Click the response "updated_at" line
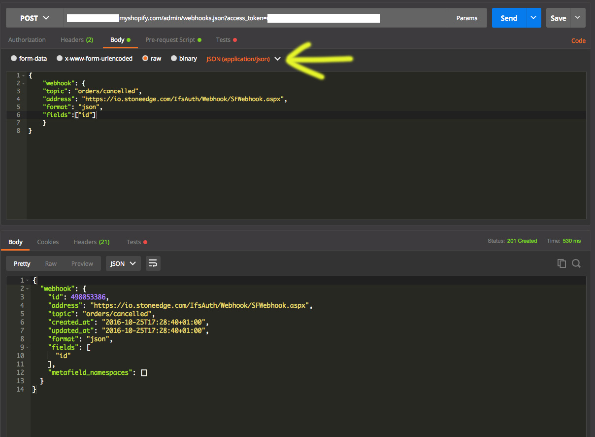Screen dimensions: 595x437 [129, 330]
